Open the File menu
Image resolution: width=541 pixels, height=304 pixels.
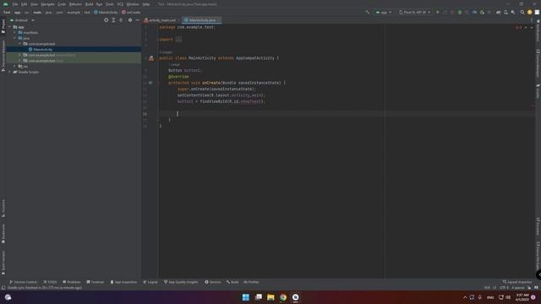point(15,4)
